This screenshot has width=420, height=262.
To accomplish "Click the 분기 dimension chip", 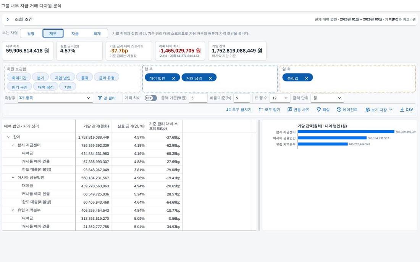I will coord(40,78).
